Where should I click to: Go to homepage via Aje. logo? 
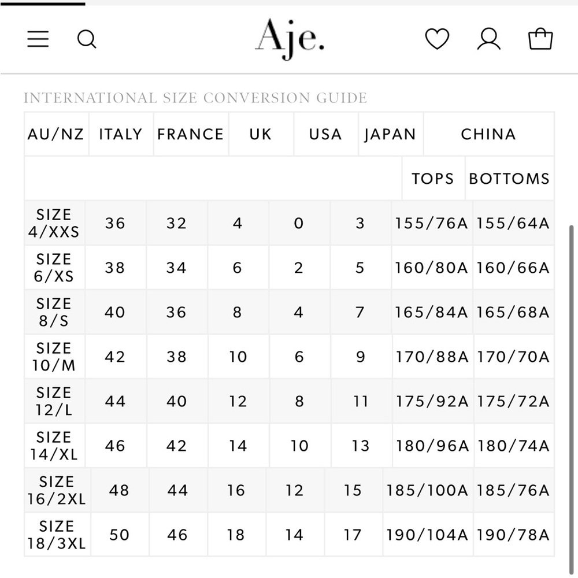290,39
